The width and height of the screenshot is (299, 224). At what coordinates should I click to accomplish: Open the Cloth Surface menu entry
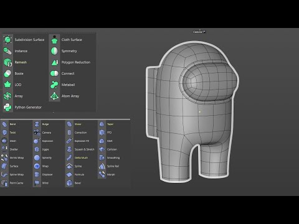tap(72, 40)
